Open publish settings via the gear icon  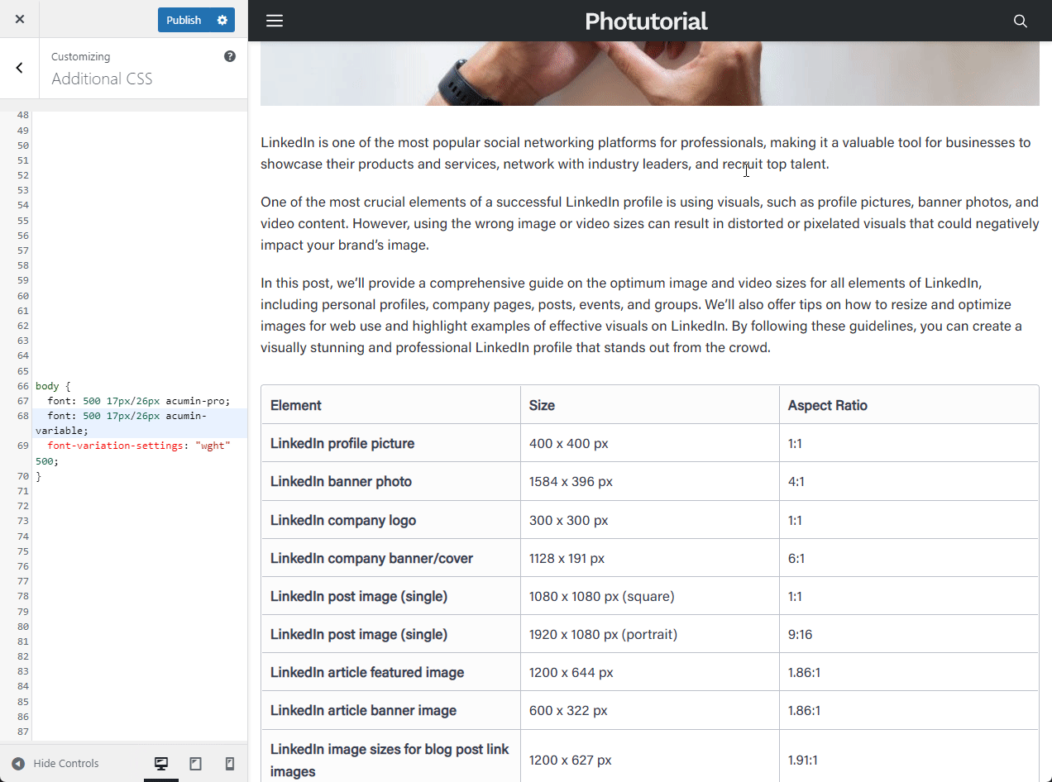coord(222,19)
